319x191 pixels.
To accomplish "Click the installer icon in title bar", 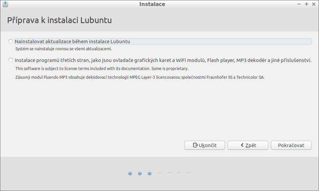I will [5, 4].
